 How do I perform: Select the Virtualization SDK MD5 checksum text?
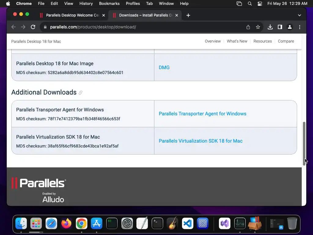[x=67, y=146]
